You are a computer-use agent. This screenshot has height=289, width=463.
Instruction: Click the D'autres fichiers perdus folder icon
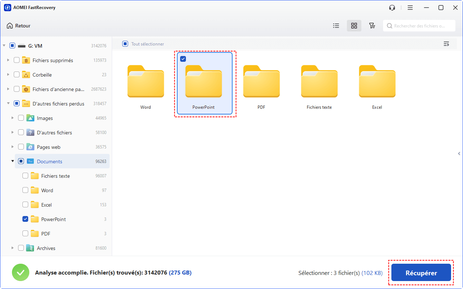(26, 104)
